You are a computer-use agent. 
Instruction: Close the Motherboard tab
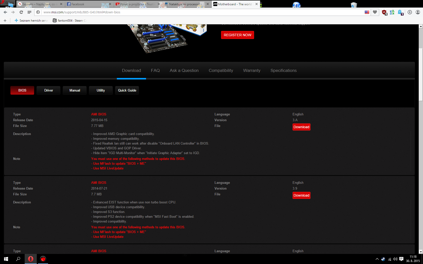tap(257, 4)
